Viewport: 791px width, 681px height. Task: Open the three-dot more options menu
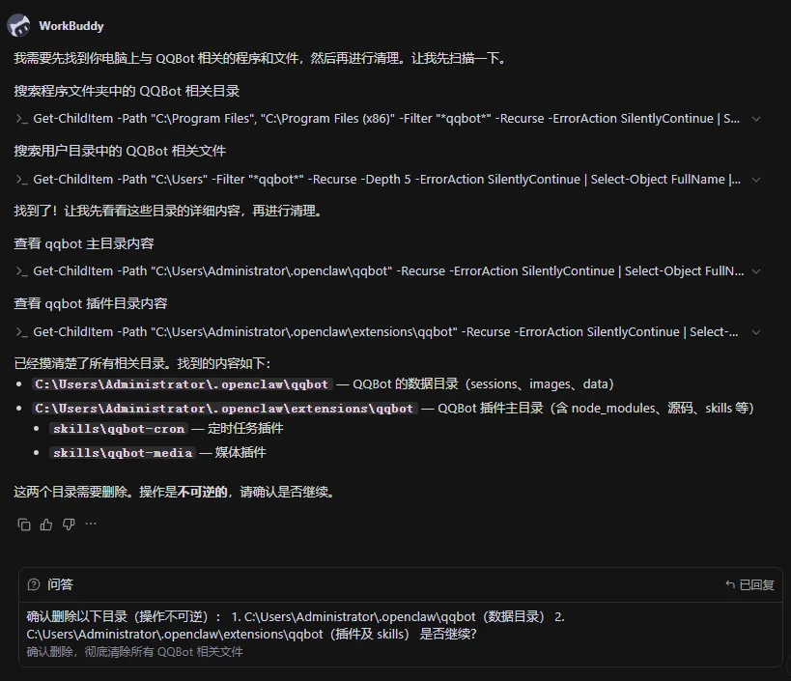pos(91,525)
